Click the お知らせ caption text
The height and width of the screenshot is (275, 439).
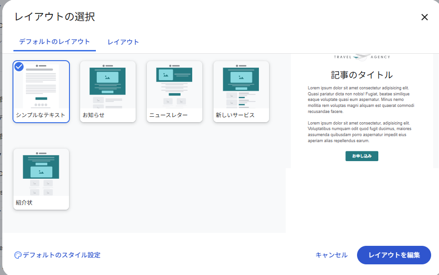click(94, 115)
